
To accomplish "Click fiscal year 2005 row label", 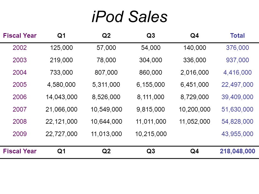I will 20,85.
